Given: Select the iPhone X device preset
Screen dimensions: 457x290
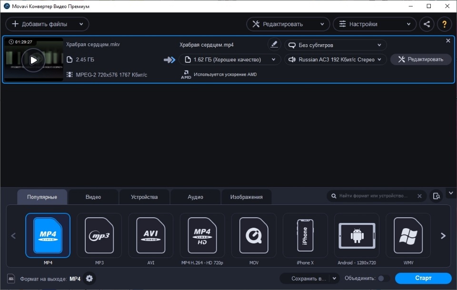Looking at the screenshot, I should (x=305, y=235).
